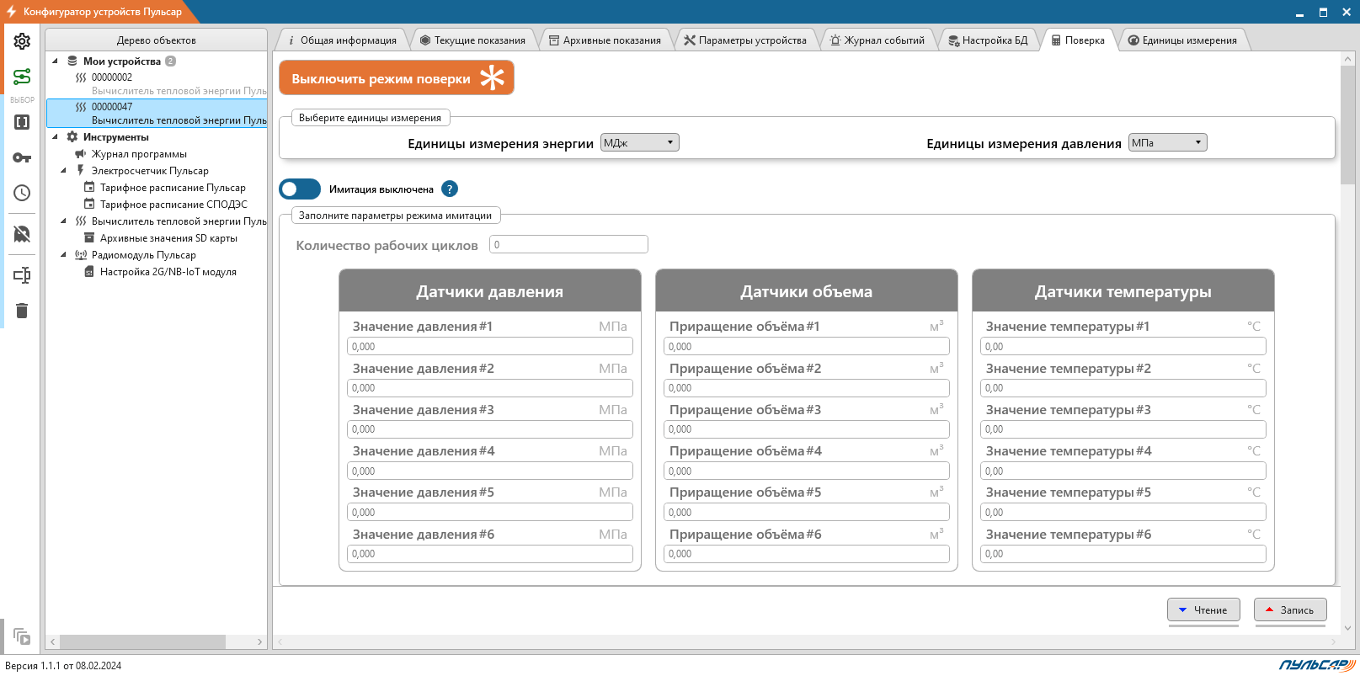Click the copy windows icon at sidebar bottom

pos(22,636)
